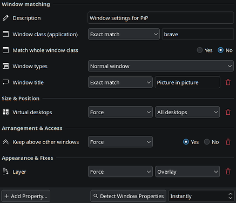
Task: Select Yes for Match whole window class
Action: 200,50
